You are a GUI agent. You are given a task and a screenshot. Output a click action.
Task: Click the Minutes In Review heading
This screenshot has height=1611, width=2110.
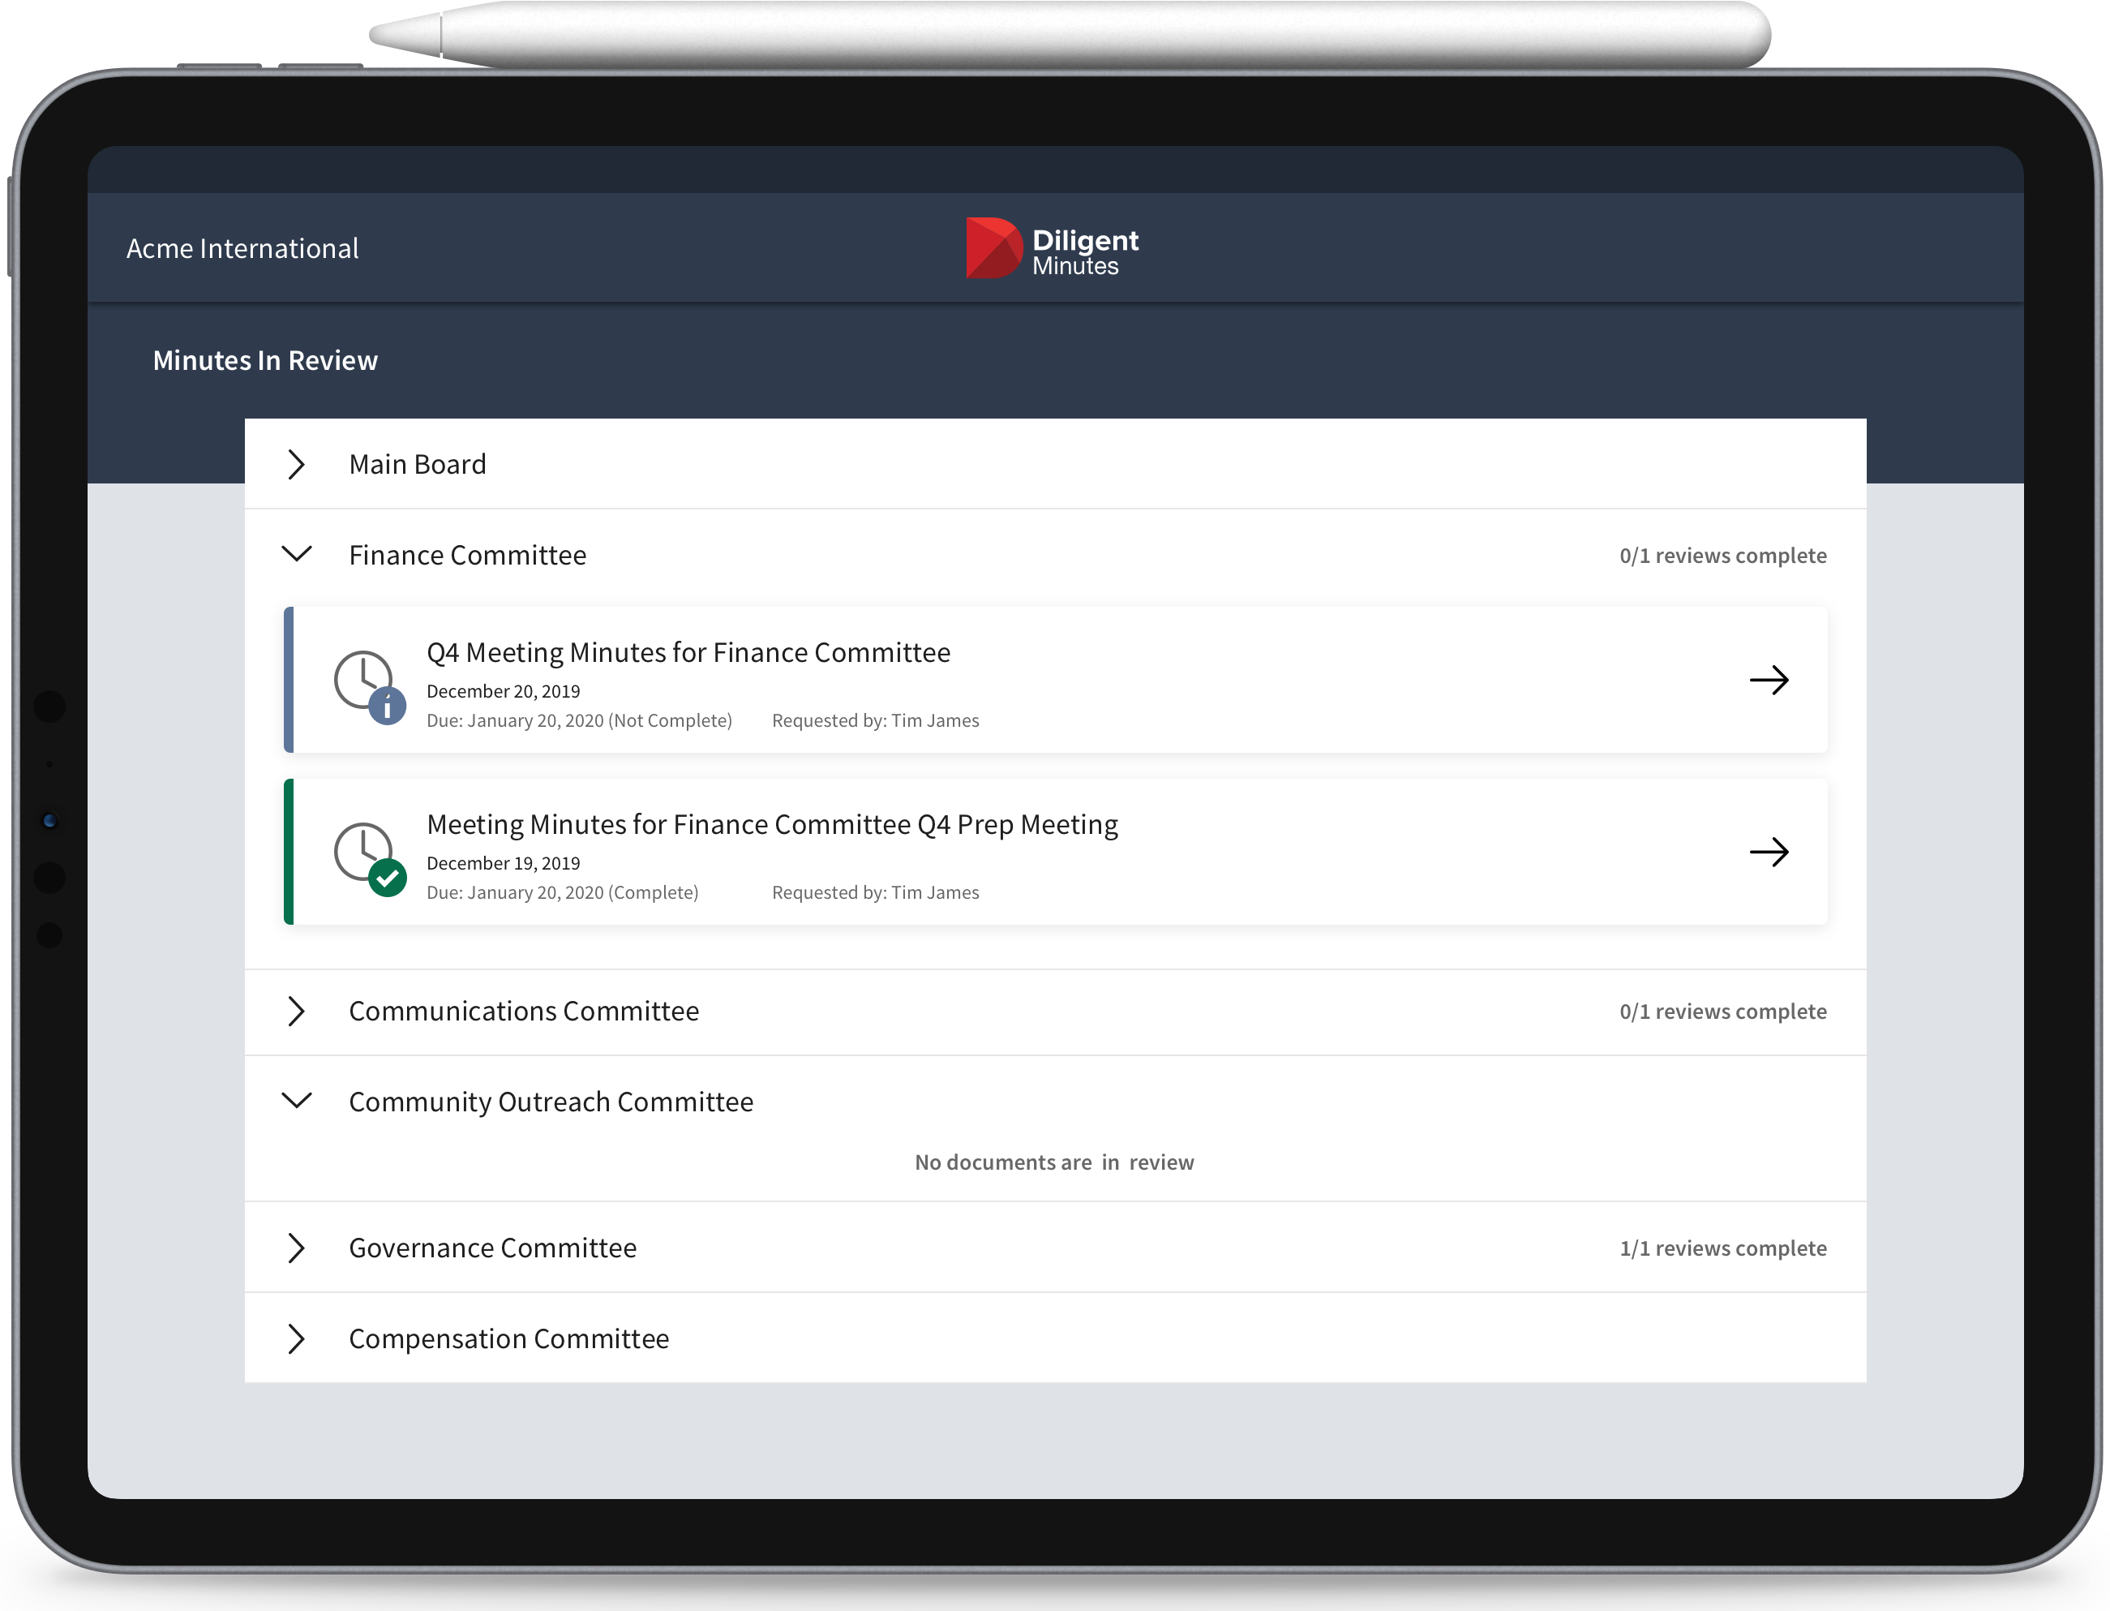[x=265, y=360]
